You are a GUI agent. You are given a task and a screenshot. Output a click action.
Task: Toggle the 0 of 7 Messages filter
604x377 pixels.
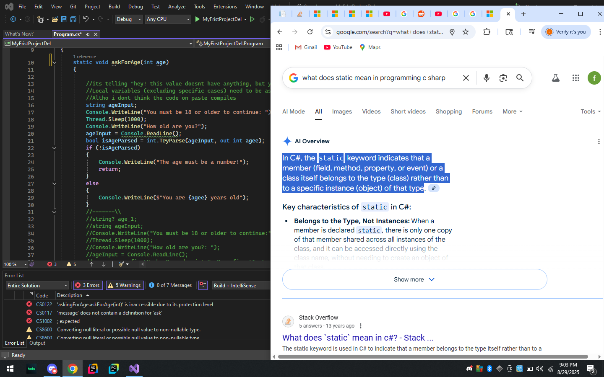pos(171,285)
